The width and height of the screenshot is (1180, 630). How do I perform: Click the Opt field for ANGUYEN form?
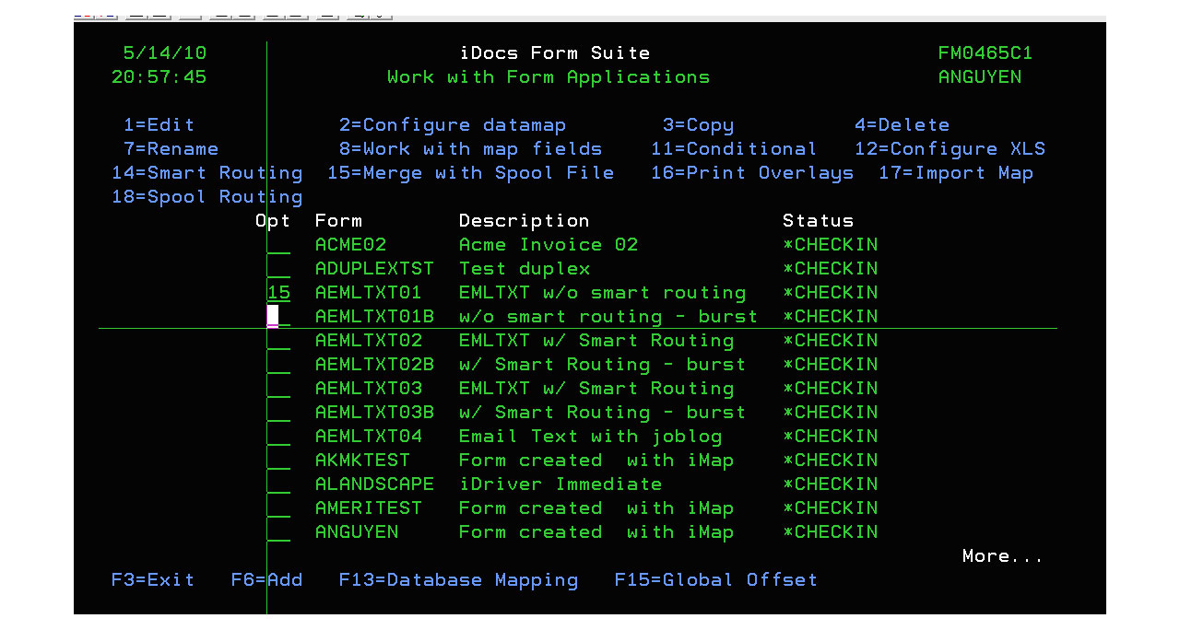(x=278, y=533)
